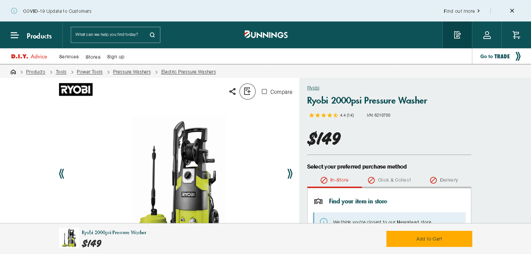Screen dimensions: 531x254
Task: Open the shopping cart icon
Action: click(516, 35)
